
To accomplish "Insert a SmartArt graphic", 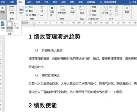I will pos(42,7).
